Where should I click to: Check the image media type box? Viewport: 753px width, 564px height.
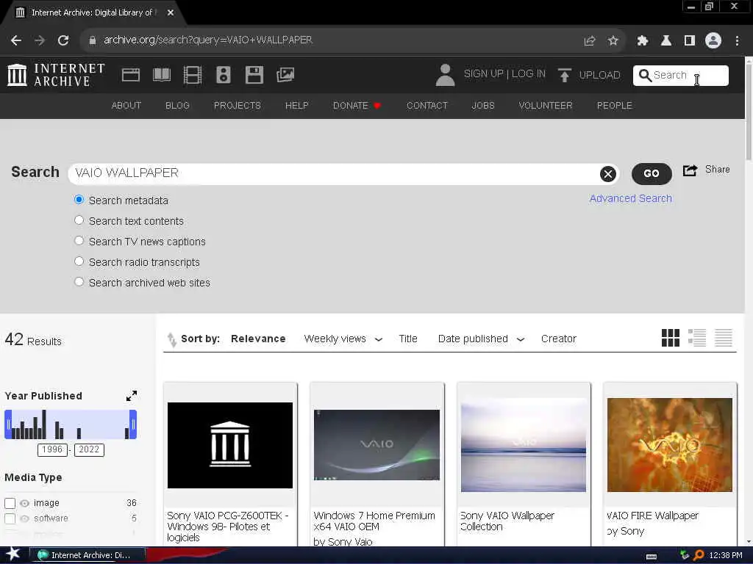coord(10,503)
